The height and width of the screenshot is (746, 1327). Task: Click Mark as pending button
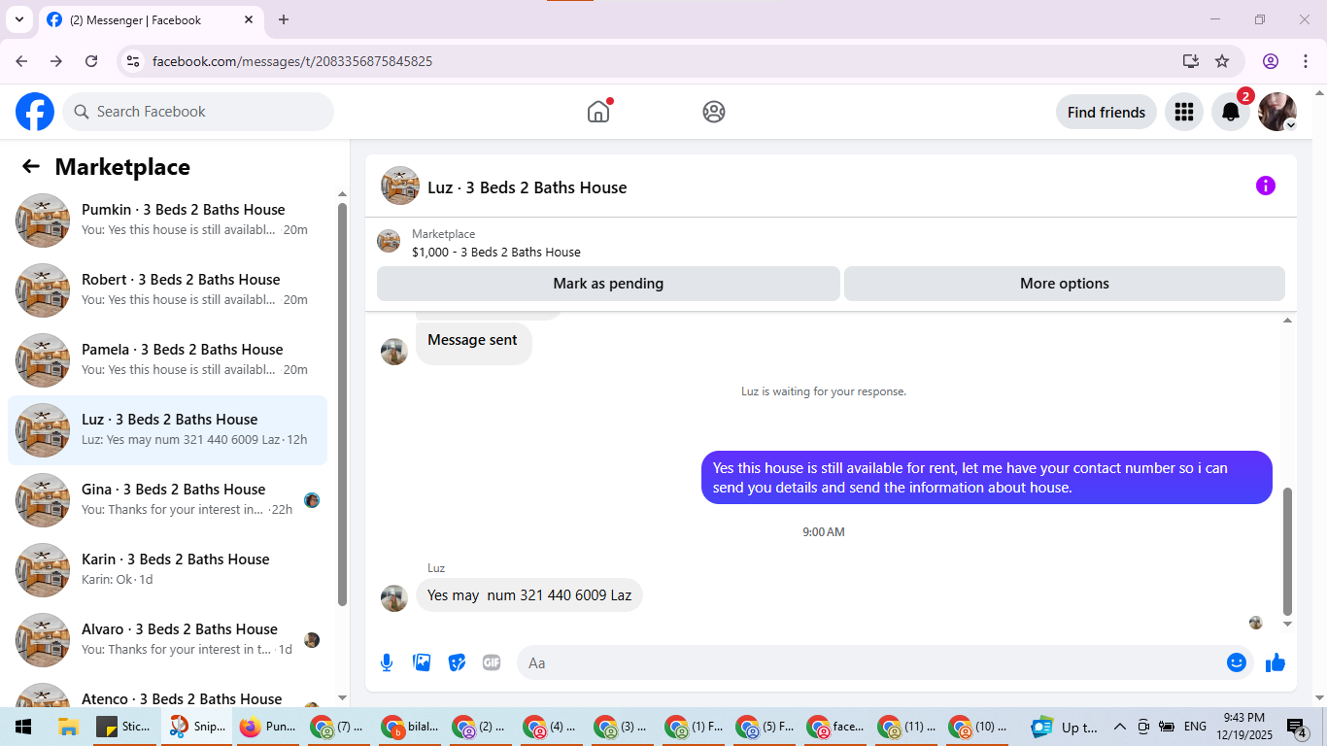[608, 284]
